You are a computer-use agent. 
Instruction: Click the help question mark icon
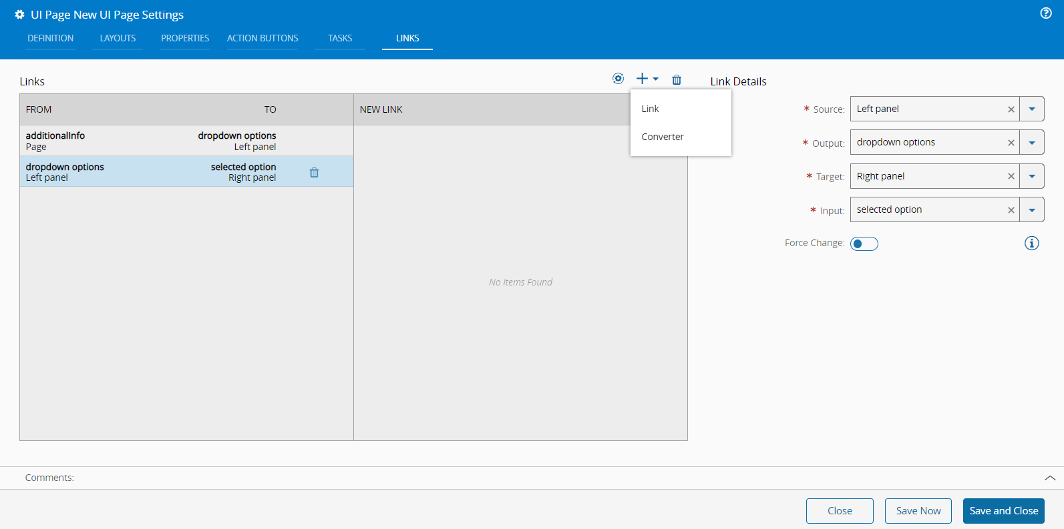pyautogui.click(x=1046, y=13)
